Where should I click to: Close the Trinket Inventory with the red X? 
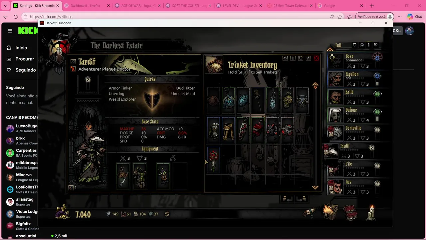(x=317, y=58)
